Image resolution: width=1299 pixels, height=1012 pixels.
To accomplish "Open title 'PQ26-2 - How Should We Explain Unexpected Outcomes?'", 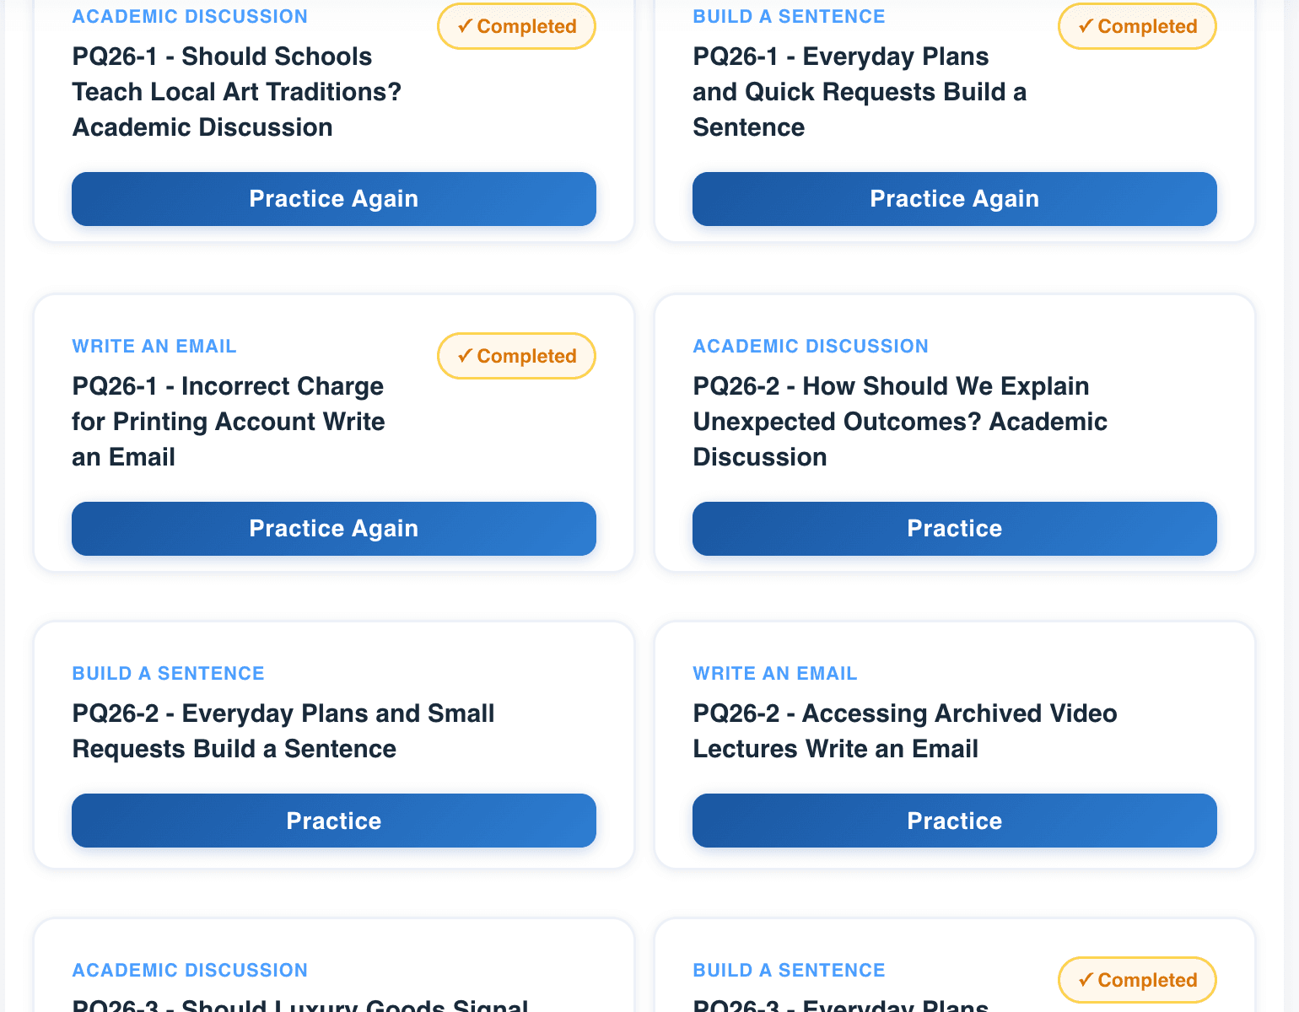I will coord(899,422).
